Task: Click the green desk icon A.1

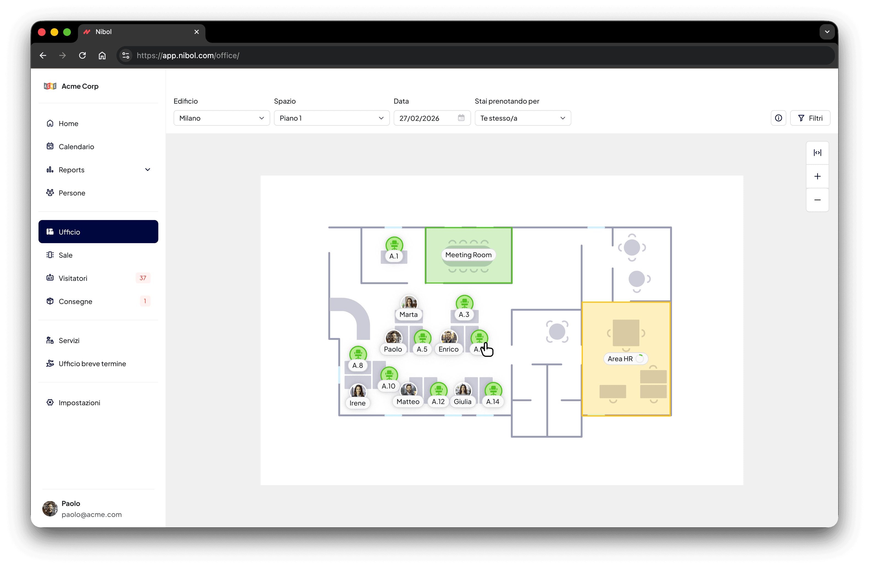Action: tap(394, 244)
